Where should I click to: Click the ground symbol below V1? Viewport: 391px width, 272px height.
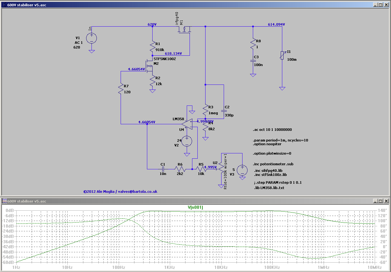(91, 51)
